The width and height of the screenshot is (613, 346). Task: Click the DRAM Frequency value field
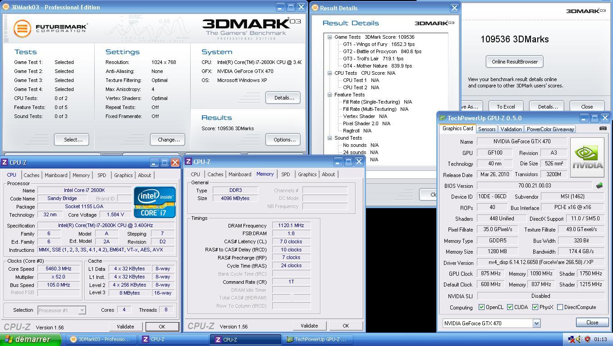pos(291,225)
